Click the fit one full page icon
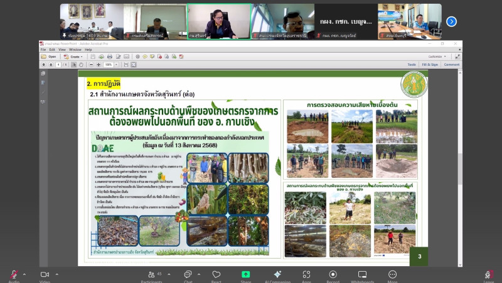This screenshot has width=502, height=283. [x=134, y=64]
